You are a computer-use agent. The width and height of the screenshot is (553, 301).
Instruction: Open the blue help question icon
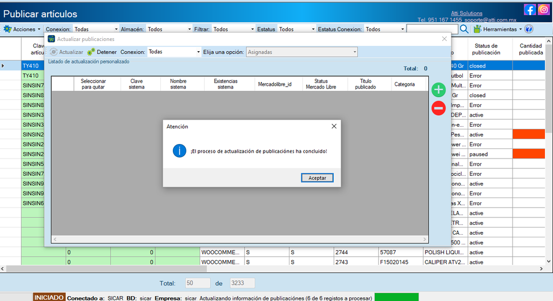[x=528, y=29]
